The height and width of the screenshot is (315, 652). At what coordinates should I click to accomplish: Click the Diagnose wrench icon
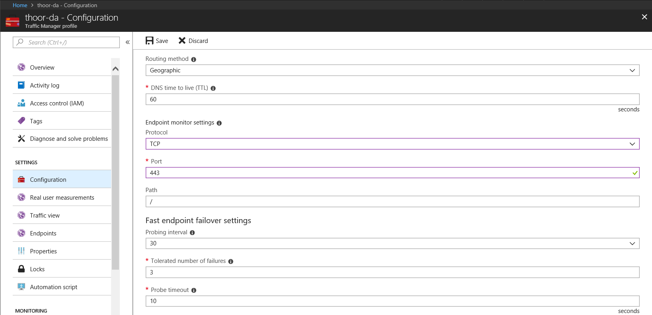click(x=21, y=138)
